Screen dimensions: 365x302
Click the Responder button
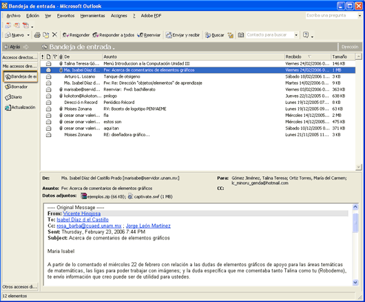point(76,35)
